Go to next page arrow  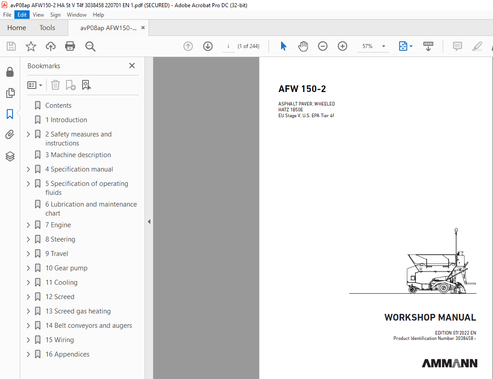(208, 46)
